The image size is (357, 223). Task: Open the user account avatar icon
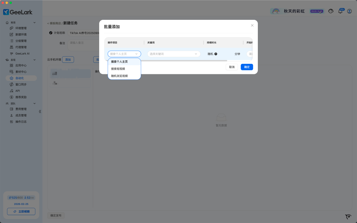[349, 11]
